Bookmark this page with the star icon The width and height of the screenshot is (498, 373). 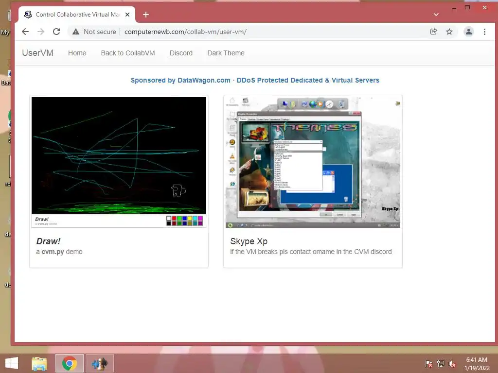pos(449,32)
